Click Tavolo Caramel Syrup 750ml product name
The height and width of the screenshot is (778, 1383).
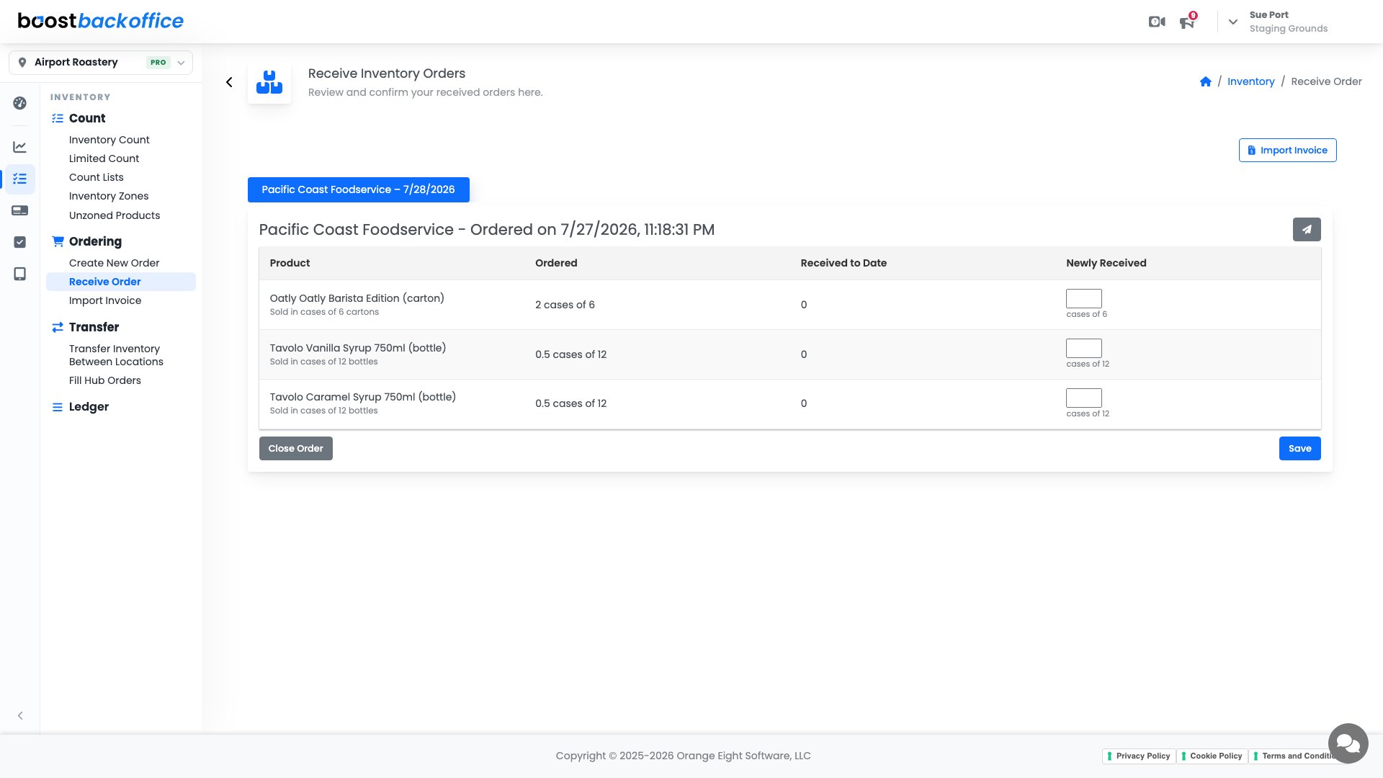tap(362, 397)
